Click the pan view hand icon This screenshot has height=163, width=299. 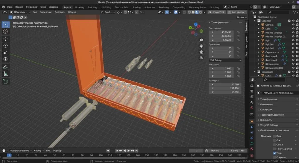point(201,46)
